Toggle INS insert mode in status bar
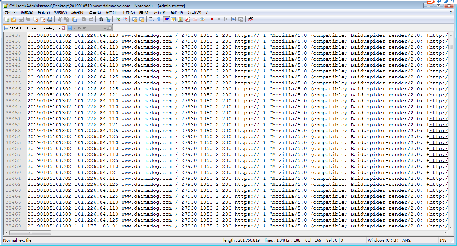This screenshot has width=457, height=246. (443, 240)
